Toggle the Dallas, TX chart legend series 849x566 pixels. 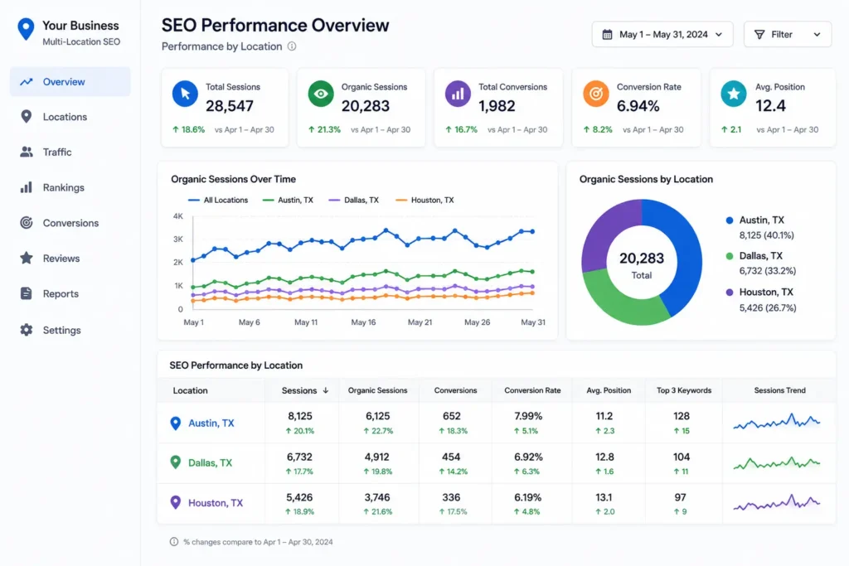pyautogui.click(x=353, y=201)
